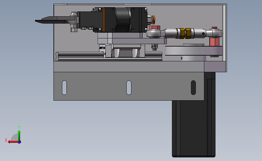Select the gray base plate above the bracket
Viewport: 262px width, 161px height.
(x=129, y=67)
